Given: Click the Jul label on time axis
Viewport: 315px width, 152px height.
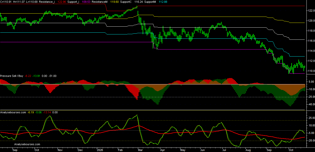Looking at the screenshot, I should 224,150.
